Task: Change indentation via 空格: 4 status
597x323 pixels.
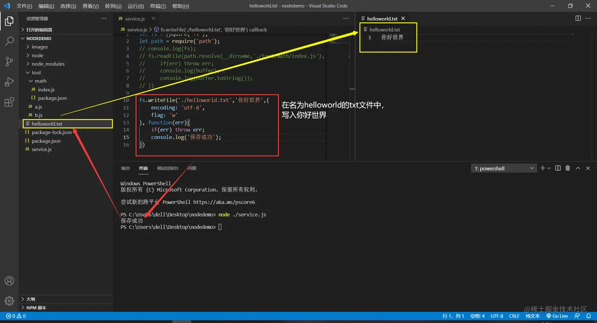Action: pyautogui.click(x=477, y=316)
